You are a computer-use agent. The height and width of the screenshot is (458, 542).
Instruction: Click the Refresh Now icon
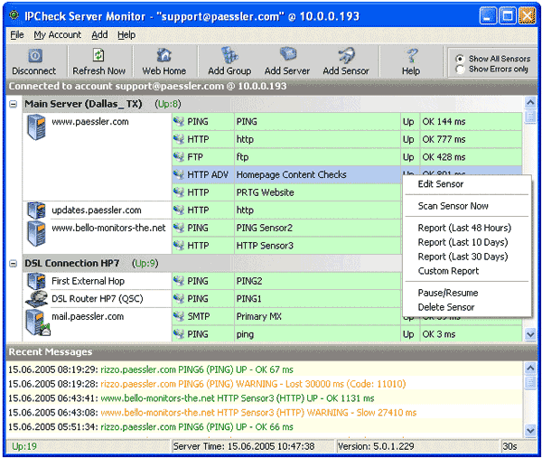(98, 55)
